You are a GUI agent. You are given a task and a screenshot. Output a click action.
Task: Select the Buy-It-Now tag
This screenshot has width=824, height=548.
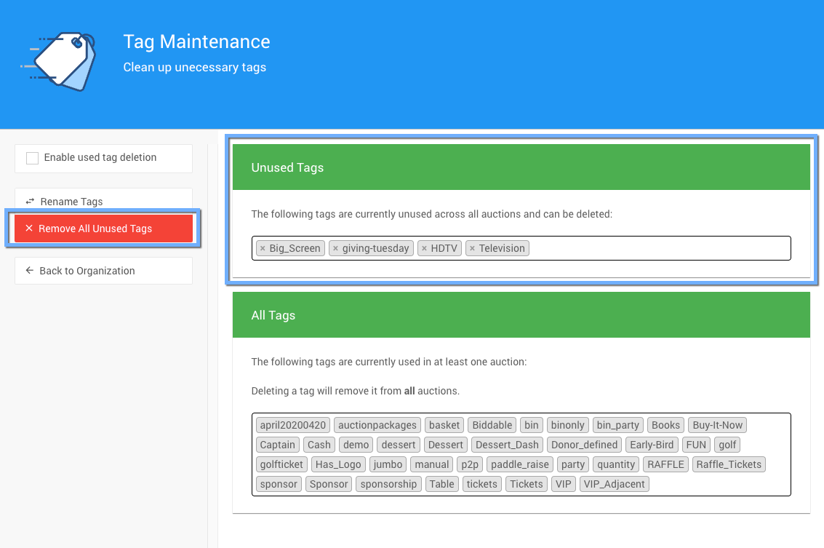click(717, 425)
